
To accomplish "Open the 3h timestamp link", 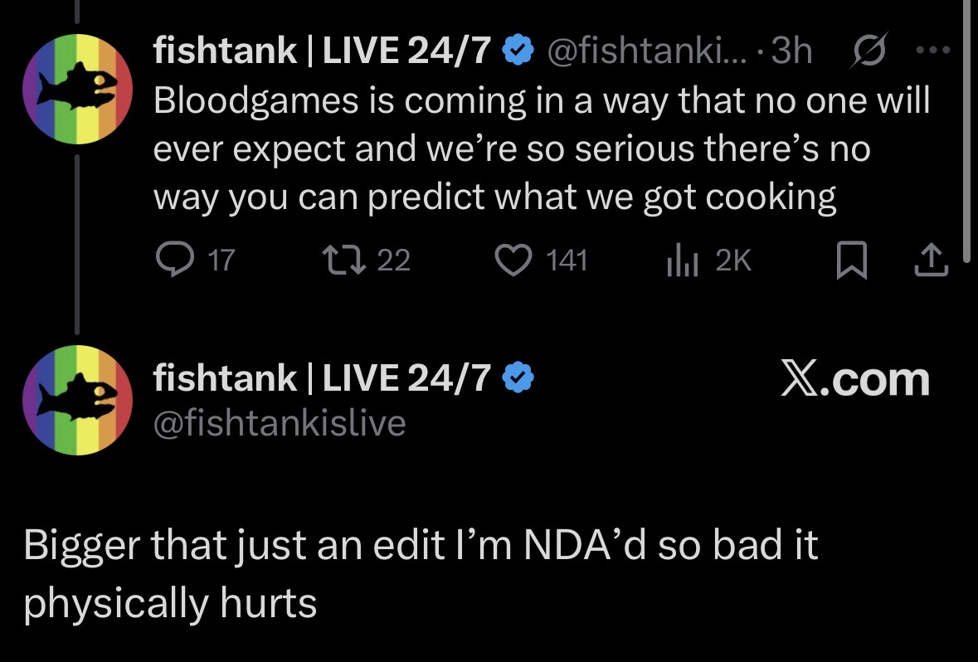I will (x=791, y=50).
